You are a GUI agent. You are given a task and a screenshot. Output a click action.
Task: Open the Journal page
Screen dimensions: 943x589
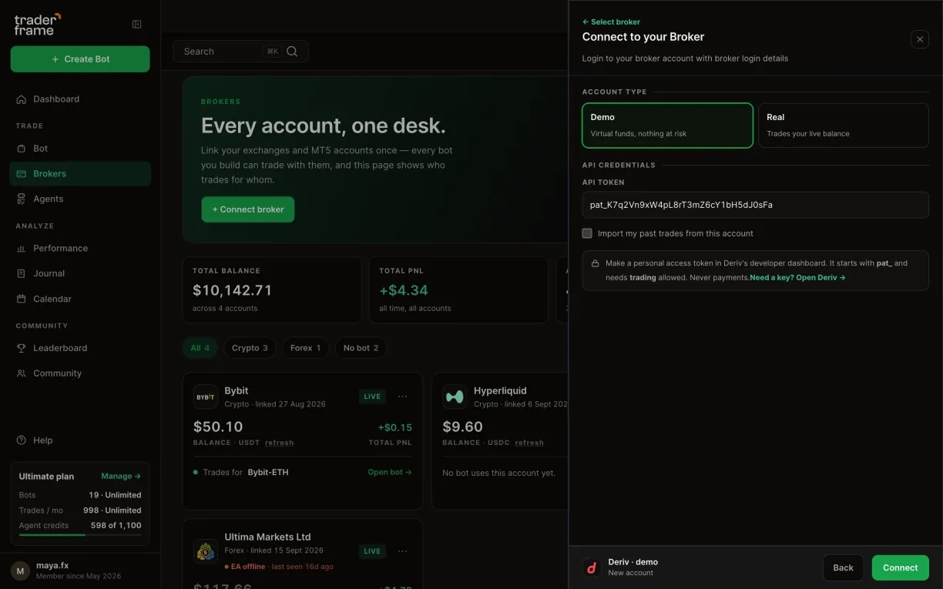click(x=80, y=273)
